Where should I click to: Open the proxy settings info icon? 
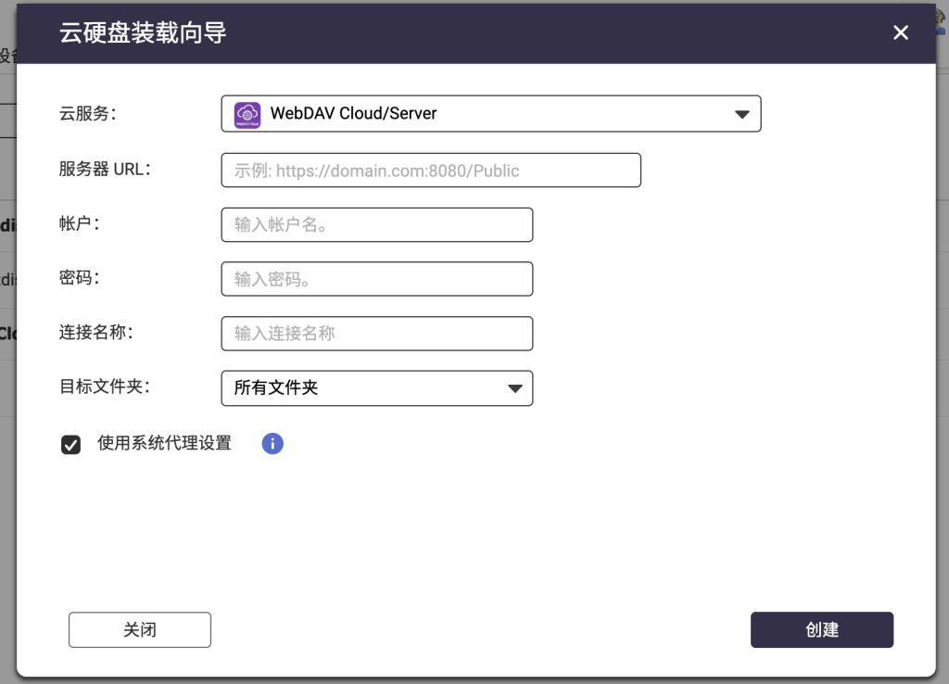272,443
